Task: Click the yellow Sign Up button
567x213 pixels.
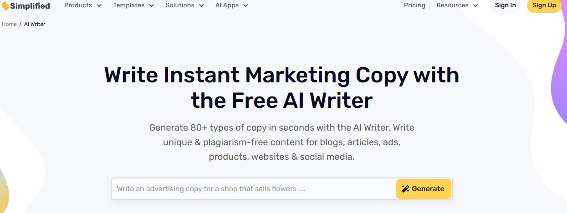Action: coord(544,5)
